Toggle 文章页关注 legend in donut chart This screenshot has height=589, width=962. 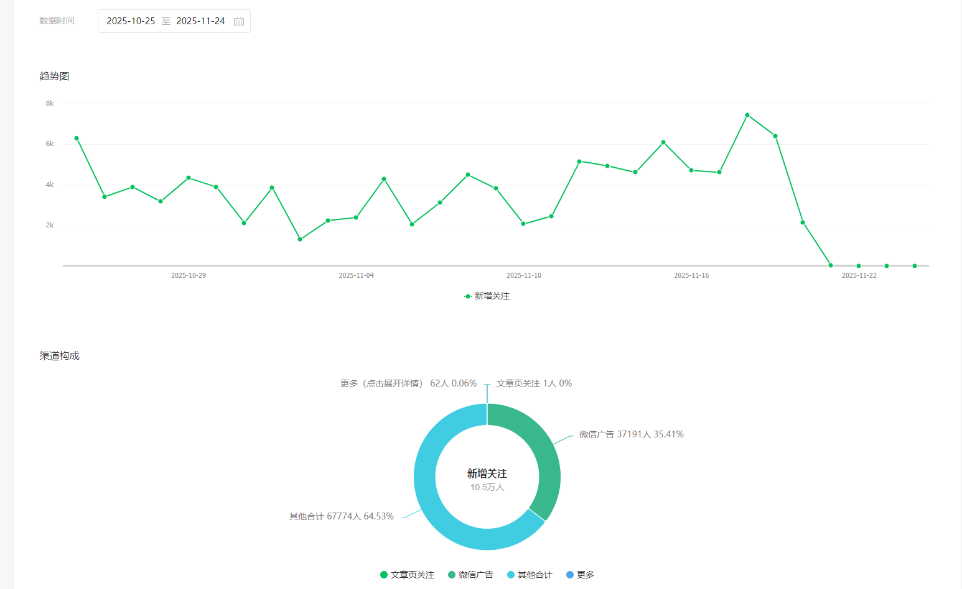[407, 575]
